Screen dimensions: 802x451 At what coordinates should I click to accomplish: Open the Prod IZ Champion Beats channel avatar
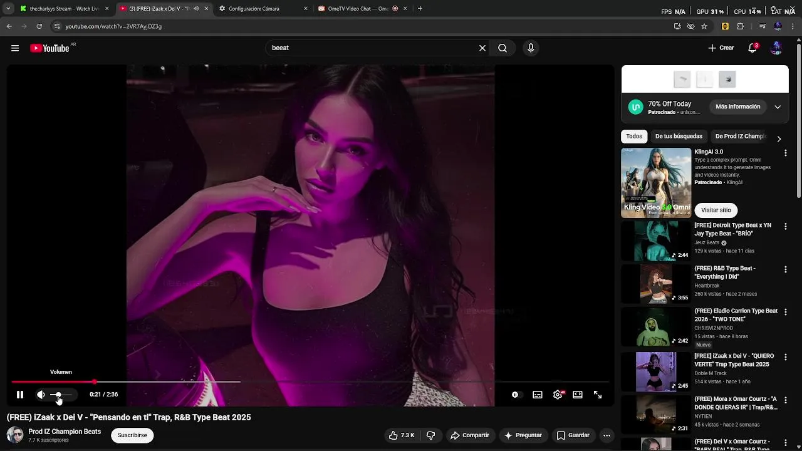[15, 435]
